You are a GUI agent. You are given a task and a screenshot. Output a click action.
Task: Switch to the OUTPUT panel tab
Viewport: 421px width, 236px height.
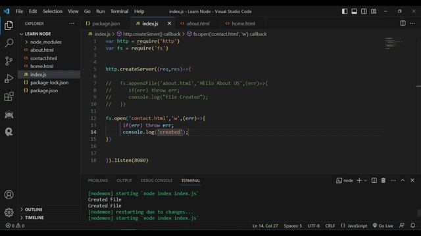click(x=124, y=181)
